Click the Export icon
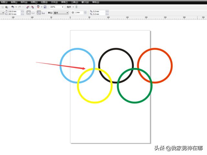The width and height of the screenshot is (207, 155). 32,7
